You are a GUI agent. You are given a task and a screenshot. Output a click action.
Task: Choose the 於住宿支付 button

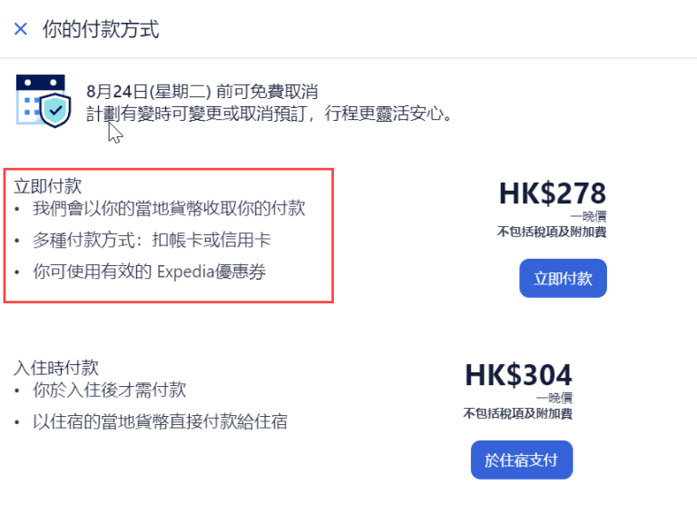tap(522, 460)
